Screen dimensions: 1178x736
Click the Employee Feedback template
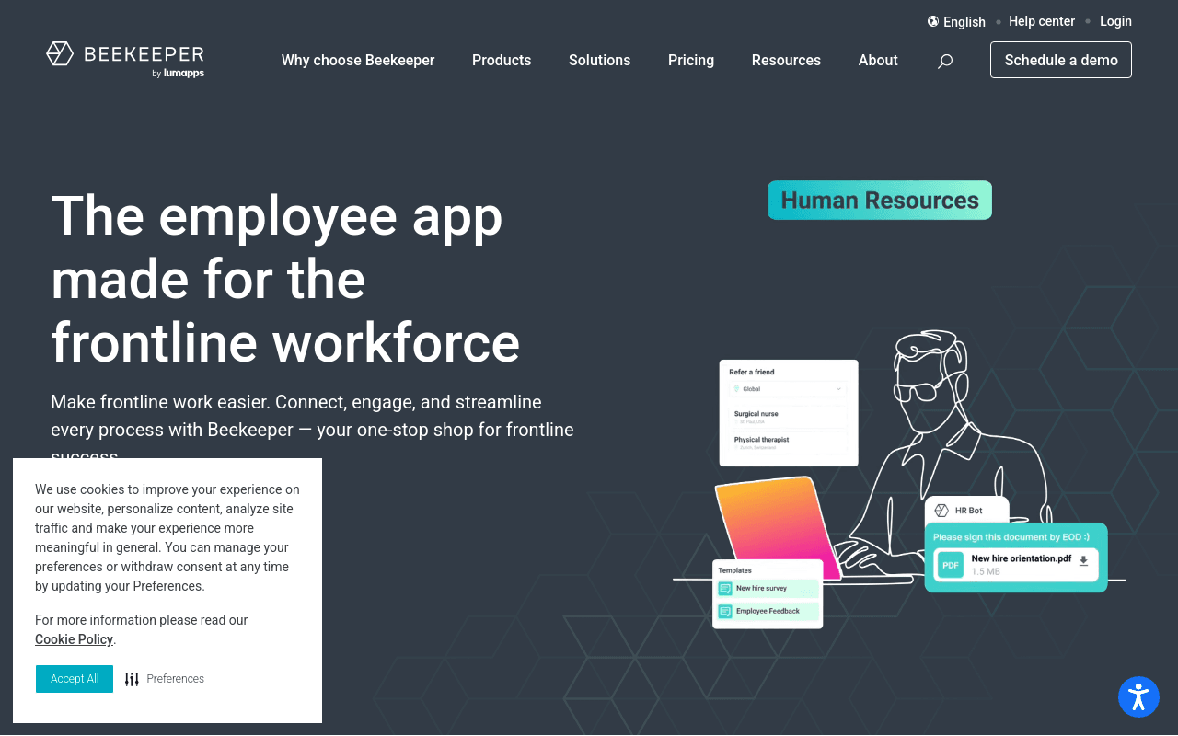point(768,612)
